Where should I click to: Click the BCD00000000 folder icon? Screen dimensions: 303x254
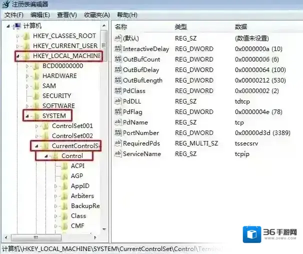35,66
